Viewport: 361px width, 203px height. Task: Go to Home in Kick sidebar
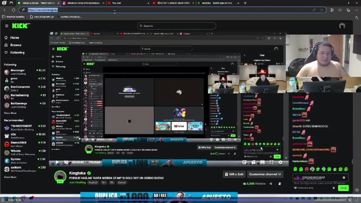point(12,37)
